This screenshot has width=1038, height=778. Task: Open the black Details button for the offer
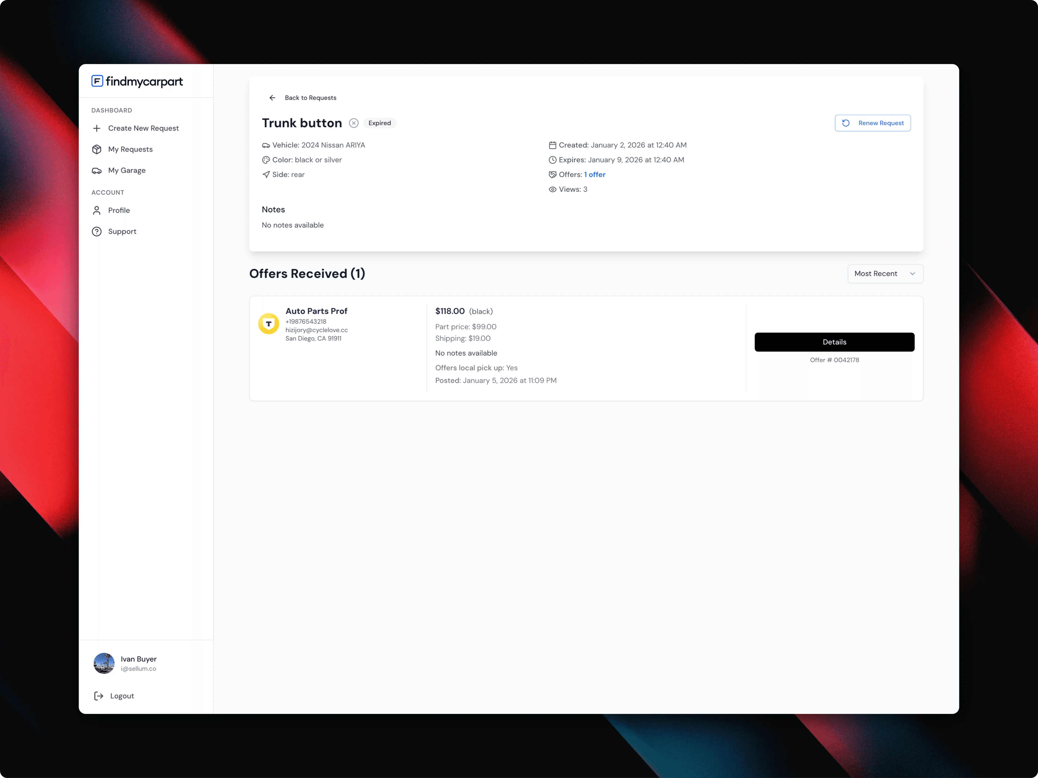point(834,342)
